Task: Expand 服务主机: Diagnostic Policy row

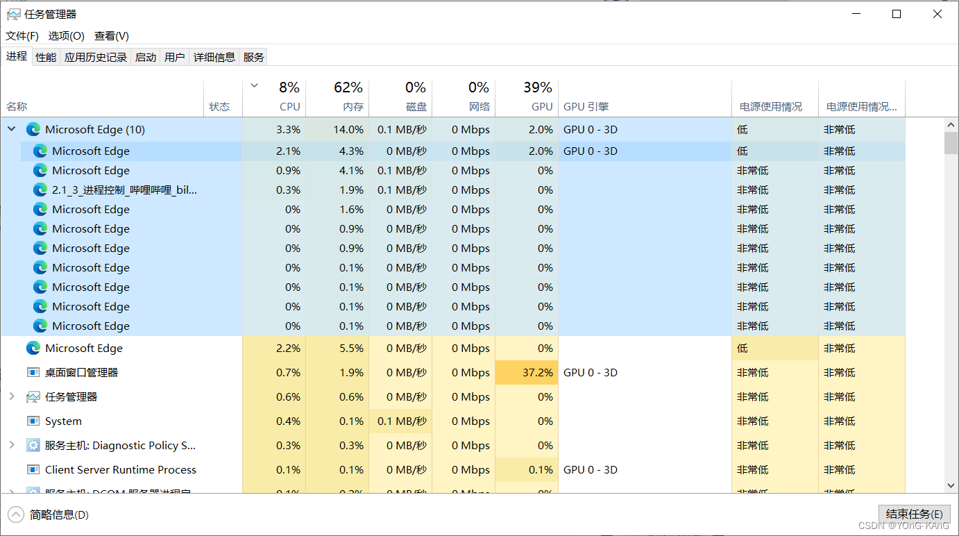Action: (x=12, y=445)
